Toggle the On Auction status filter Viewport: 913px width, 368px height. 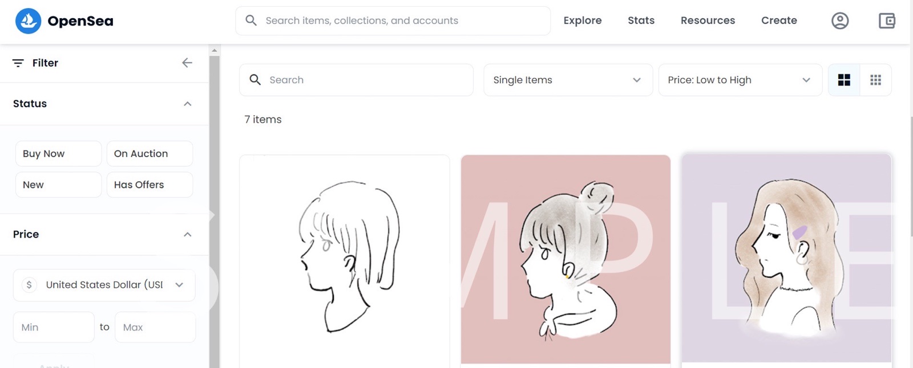[150, 154]
